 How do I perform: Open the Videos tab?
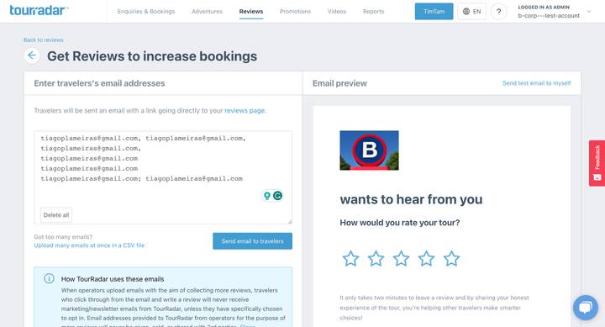[336, 12]
